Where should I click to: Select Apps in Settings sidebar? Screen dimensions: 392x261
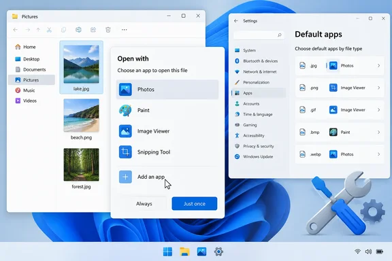[259, 93]
